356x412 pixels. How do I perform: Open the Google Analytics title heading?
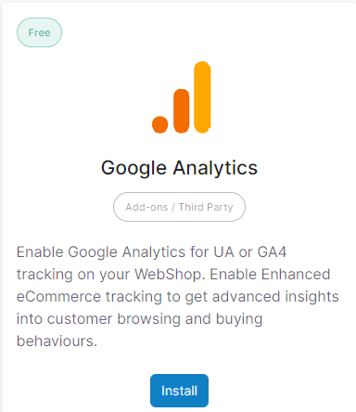pos(179,168)
